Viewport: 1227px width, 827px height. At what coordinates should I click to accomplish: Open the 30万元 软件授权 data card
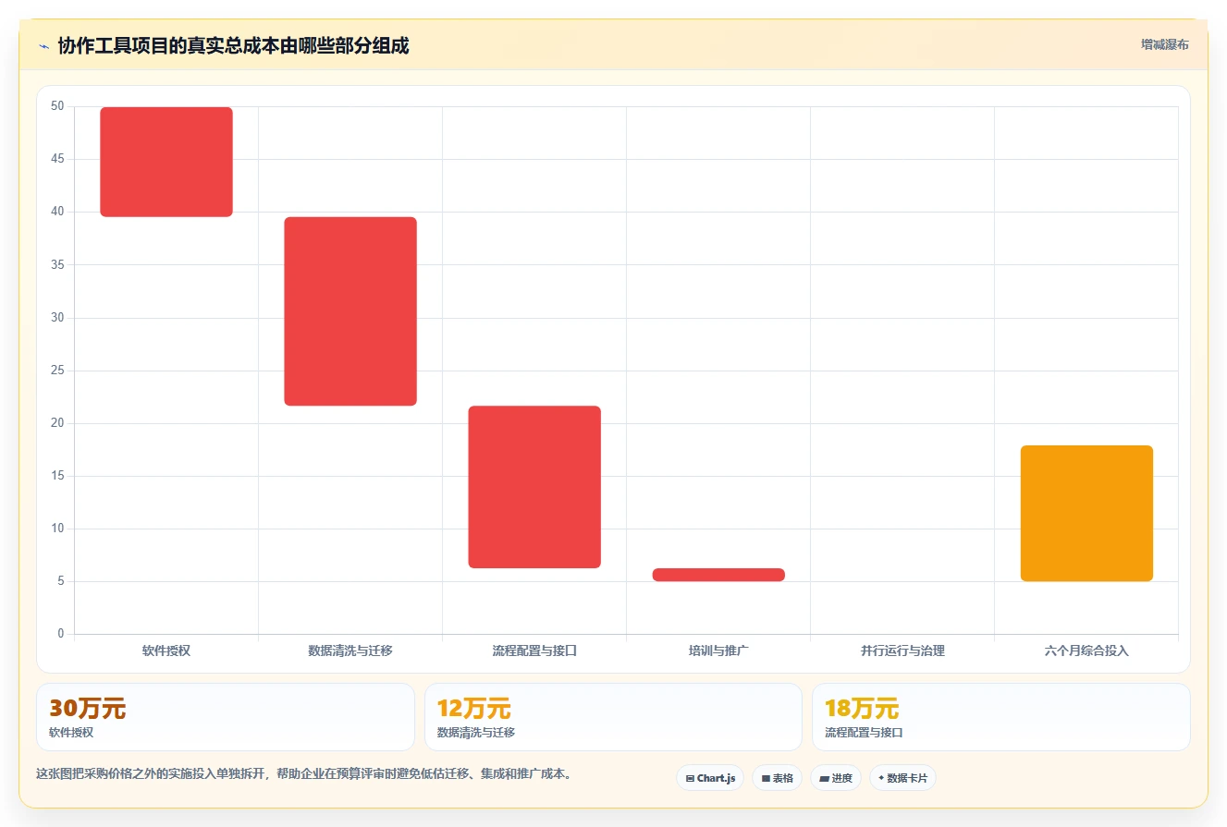[x=226, y=717]
